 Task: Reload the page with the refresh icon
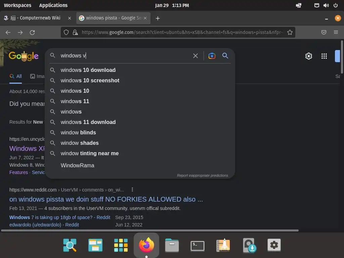(32, 33)
